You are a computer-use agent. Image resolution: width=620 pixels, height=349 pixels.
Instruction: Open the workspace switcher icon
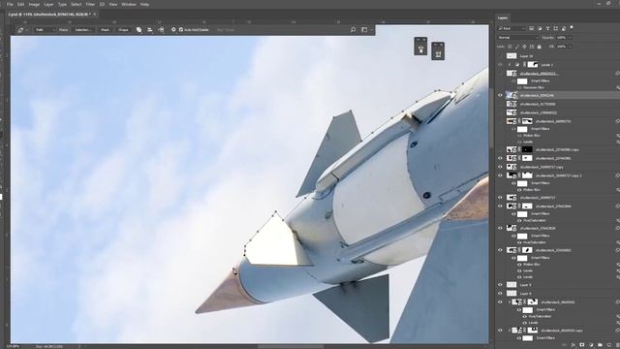point(364,30)
